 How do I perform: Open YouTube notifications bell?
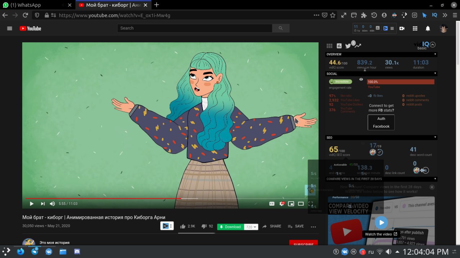tap(428, 28)
